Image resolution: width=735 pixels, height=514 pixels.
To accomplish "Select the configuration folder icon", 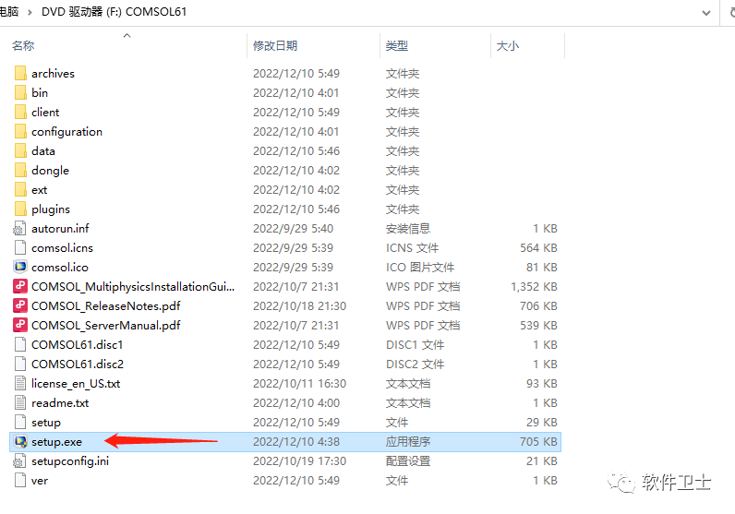I will pos(20,131).
